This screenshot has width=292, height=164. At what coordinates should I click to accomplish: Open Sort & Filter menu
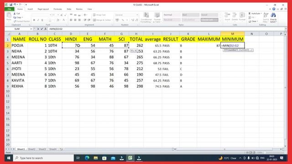266,17
